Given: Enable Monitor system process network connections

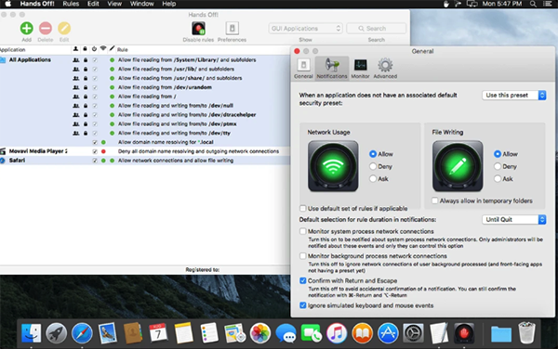Looking at the screenshot, I should [x=303, y=231].
